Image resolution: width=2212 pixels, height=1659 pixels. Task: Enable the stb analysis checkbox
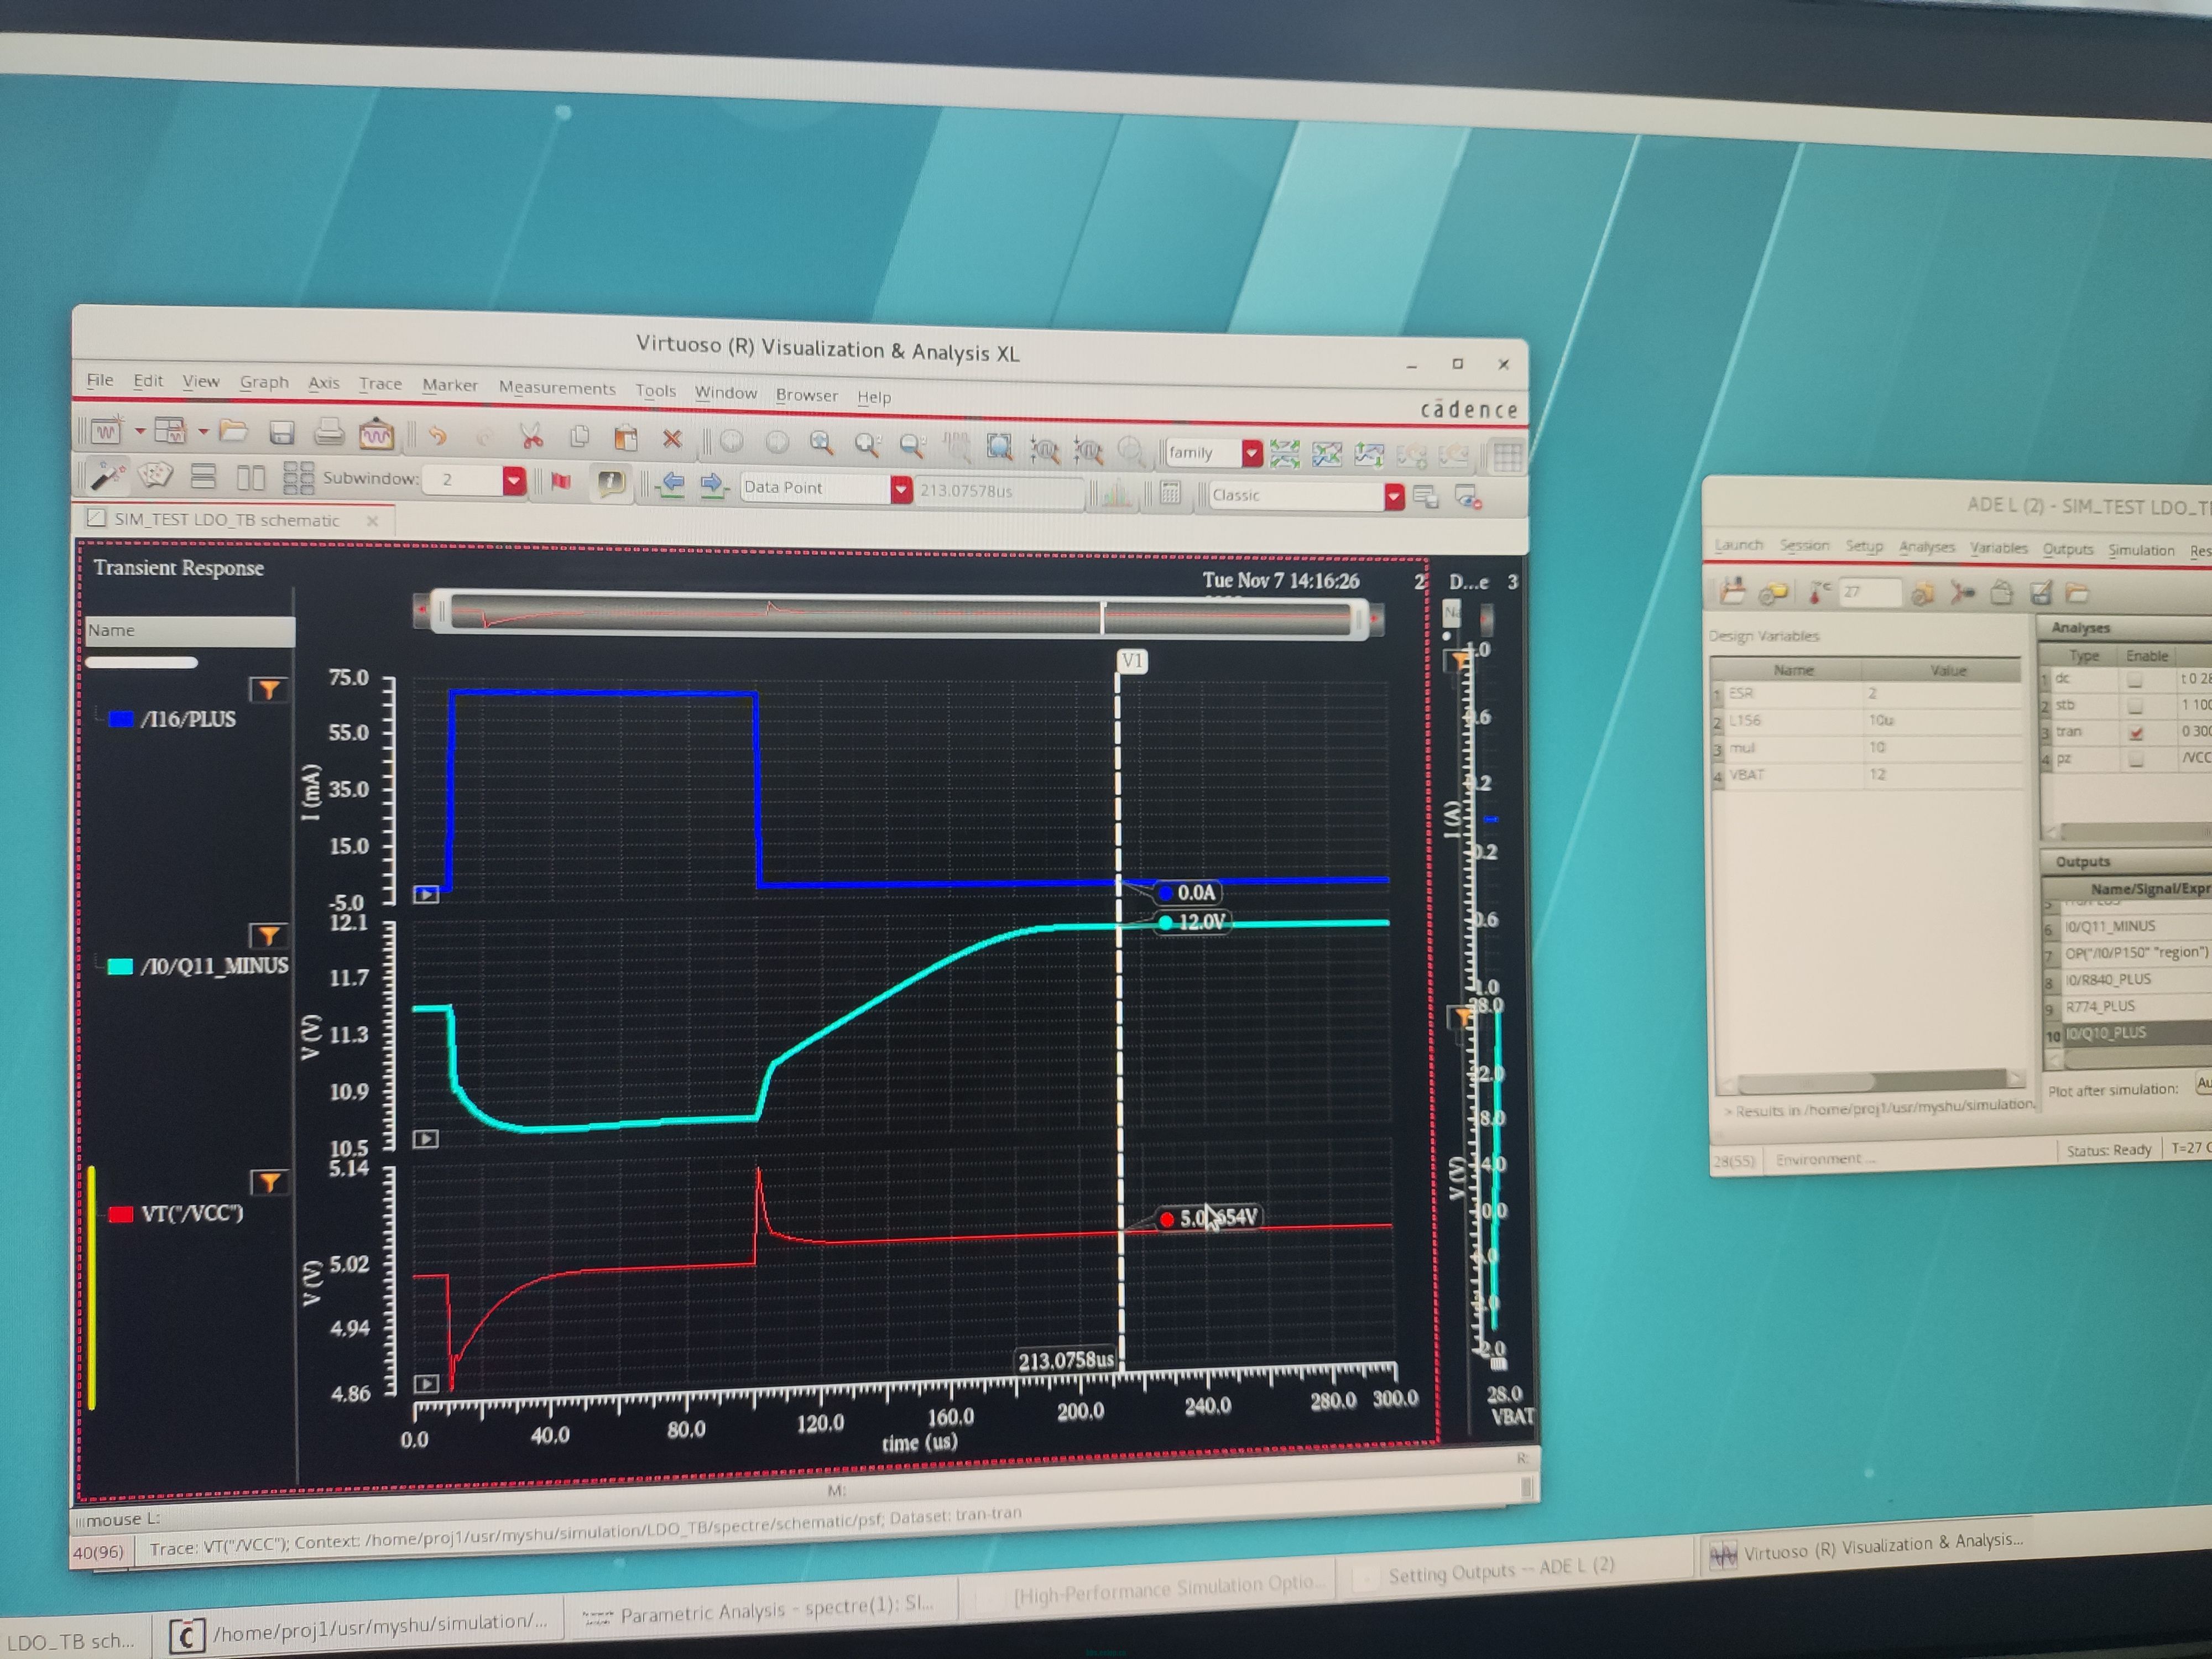(x=2135, y=706)
